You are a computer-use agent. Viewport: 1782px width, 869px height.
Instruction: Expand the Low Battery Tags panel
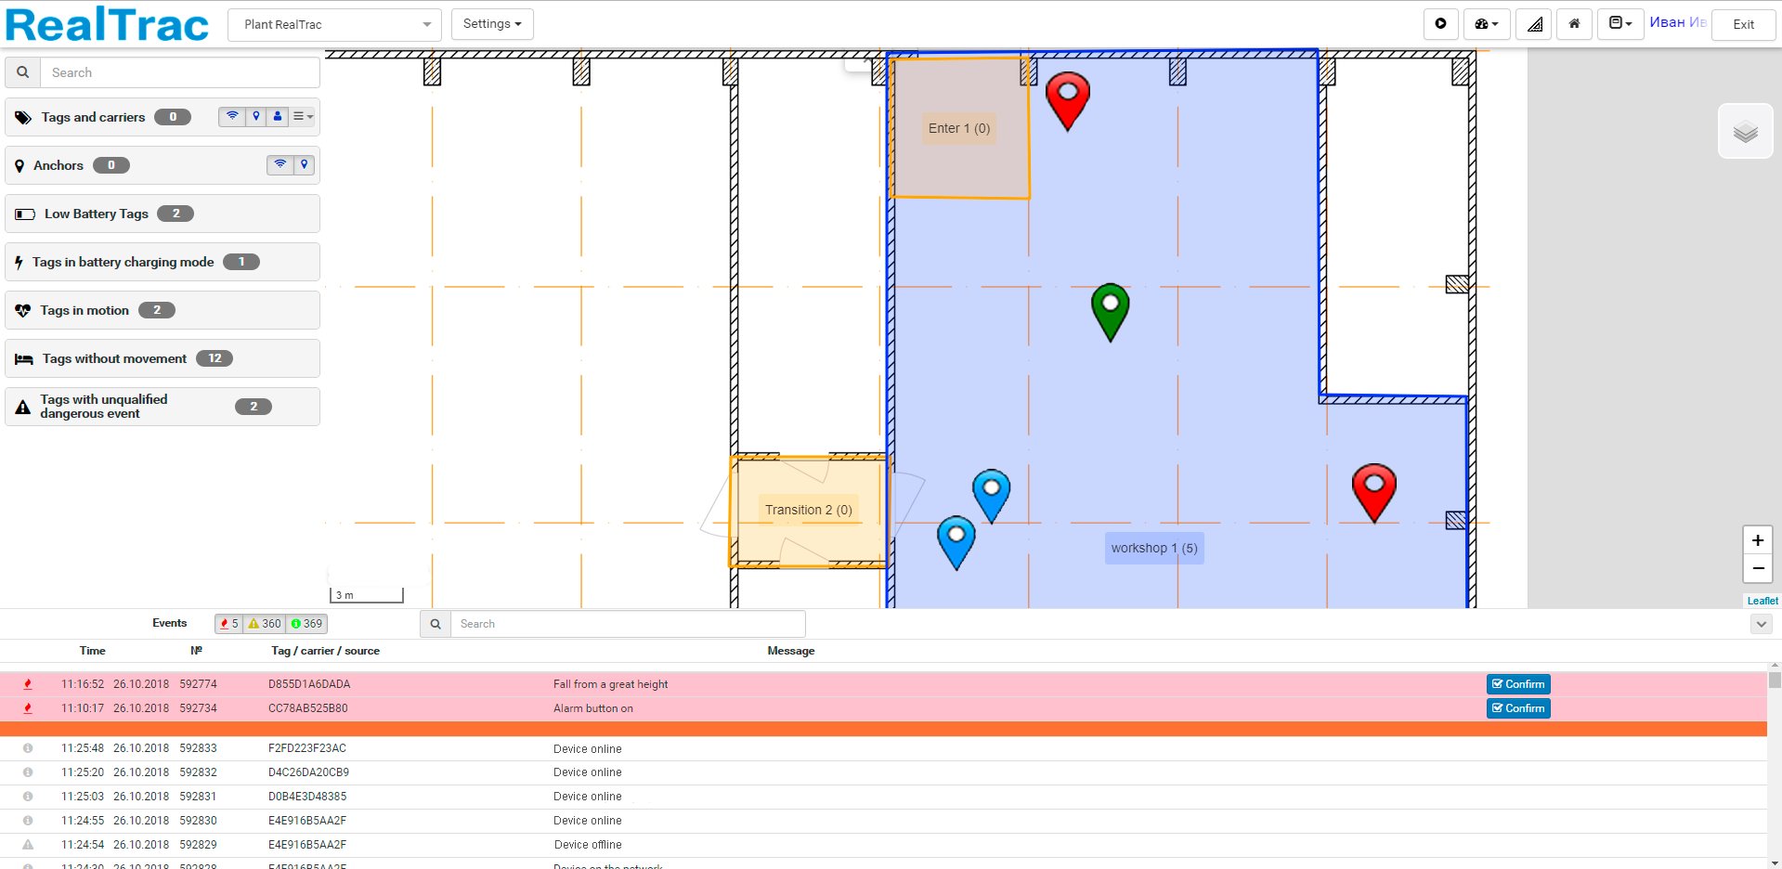163,214
